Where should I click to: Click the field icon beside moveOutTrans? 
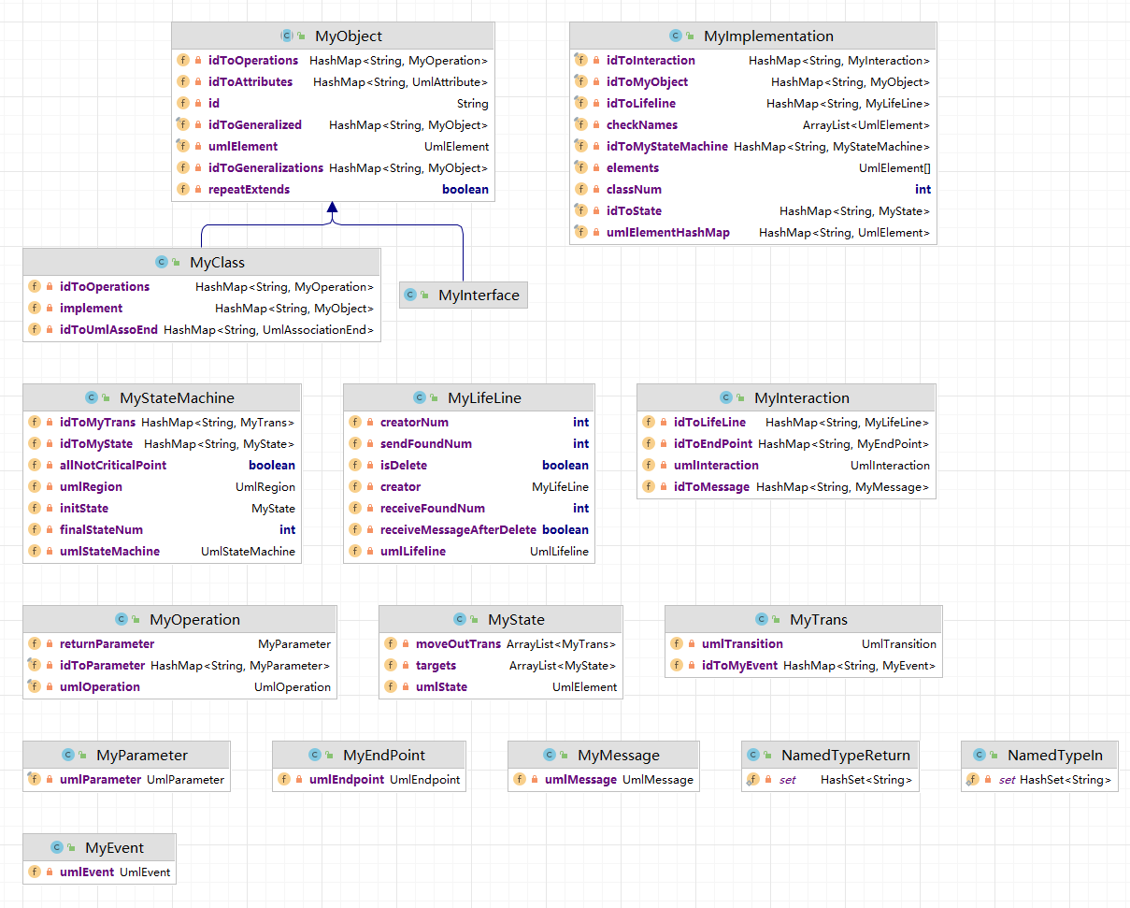391,644
